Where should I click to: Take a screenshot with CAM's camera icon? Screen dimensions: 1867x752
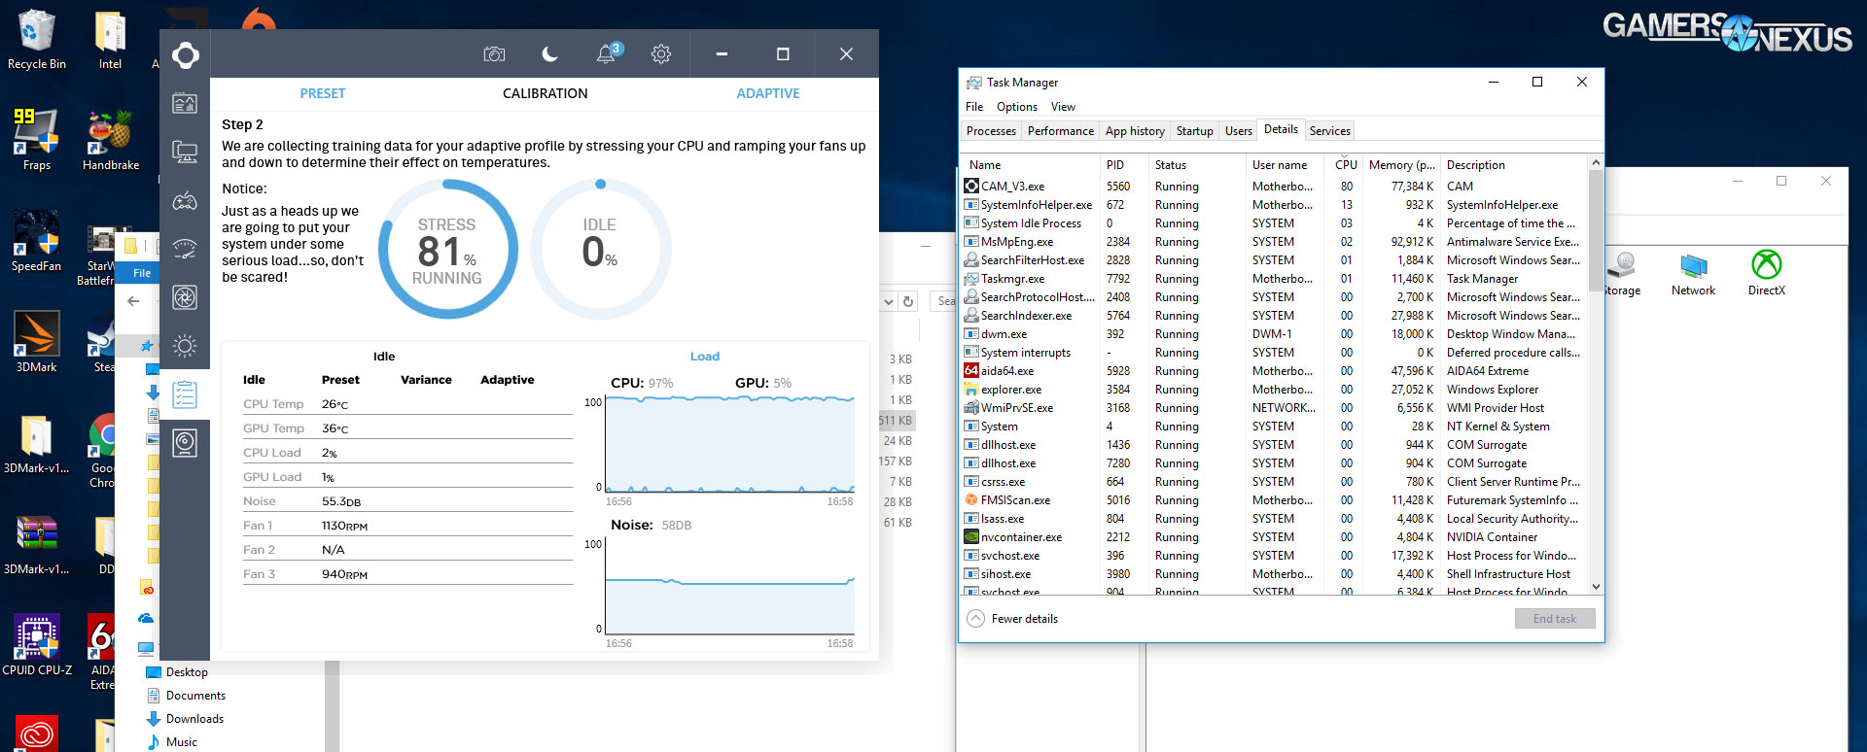[x=494, y=54]
